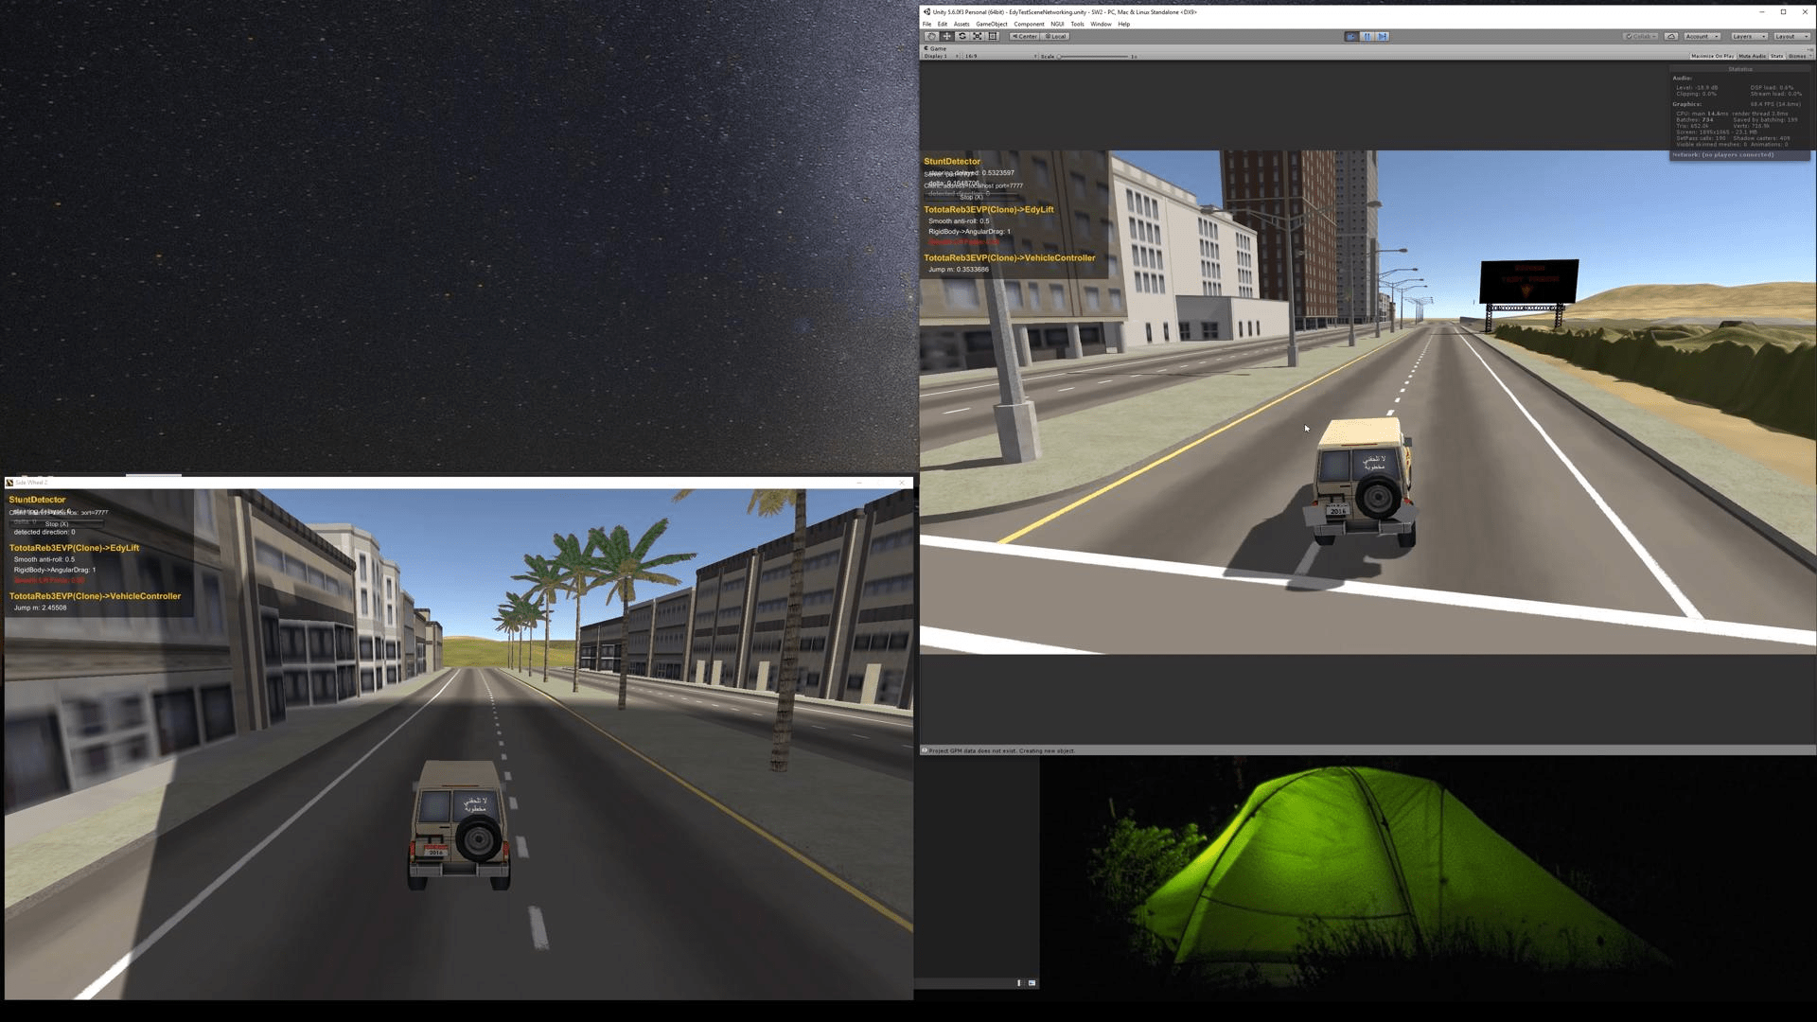Step one frame forward
This screenshot has width=1817, height=1022.
tap(1383, 36)
